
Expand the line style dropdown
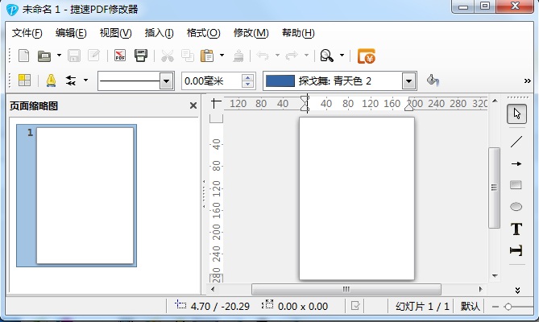[x=167, y=80]
